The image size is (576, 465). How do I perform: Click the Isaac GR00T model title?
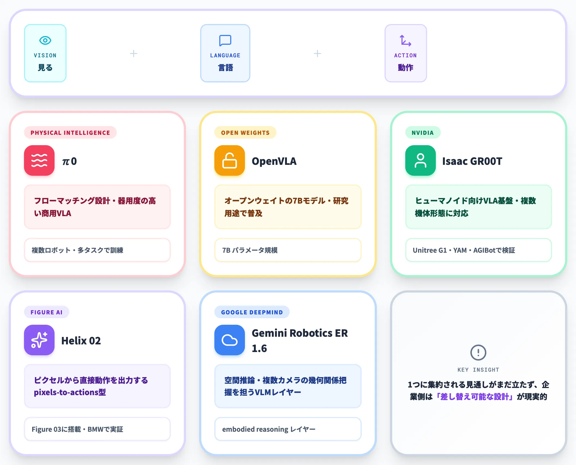click(472, 161)
